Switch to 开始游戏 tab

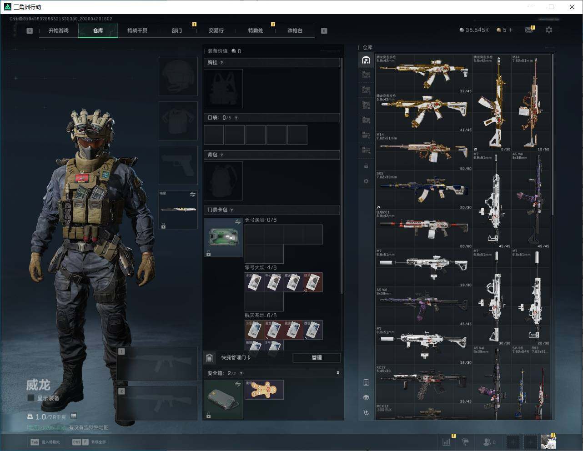[59, 30]
